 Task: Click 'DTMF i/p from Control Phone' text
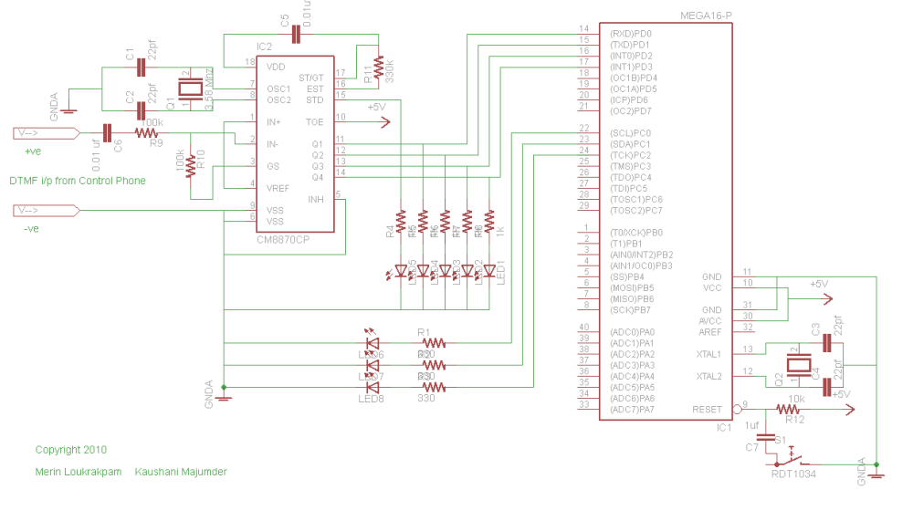78,181
